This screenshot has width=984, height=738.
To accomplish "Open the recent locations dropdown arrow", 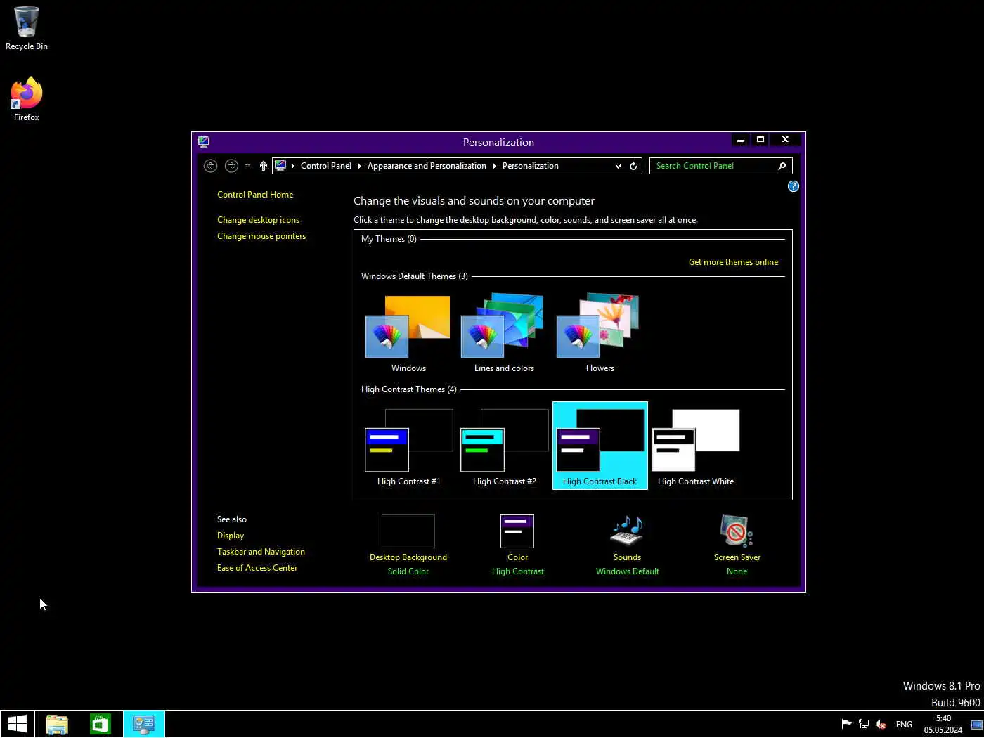I will (247, 166).
